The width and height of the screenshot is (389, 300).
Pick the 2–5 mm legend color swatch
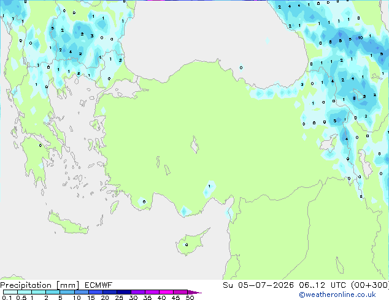(x=53, y=292)
